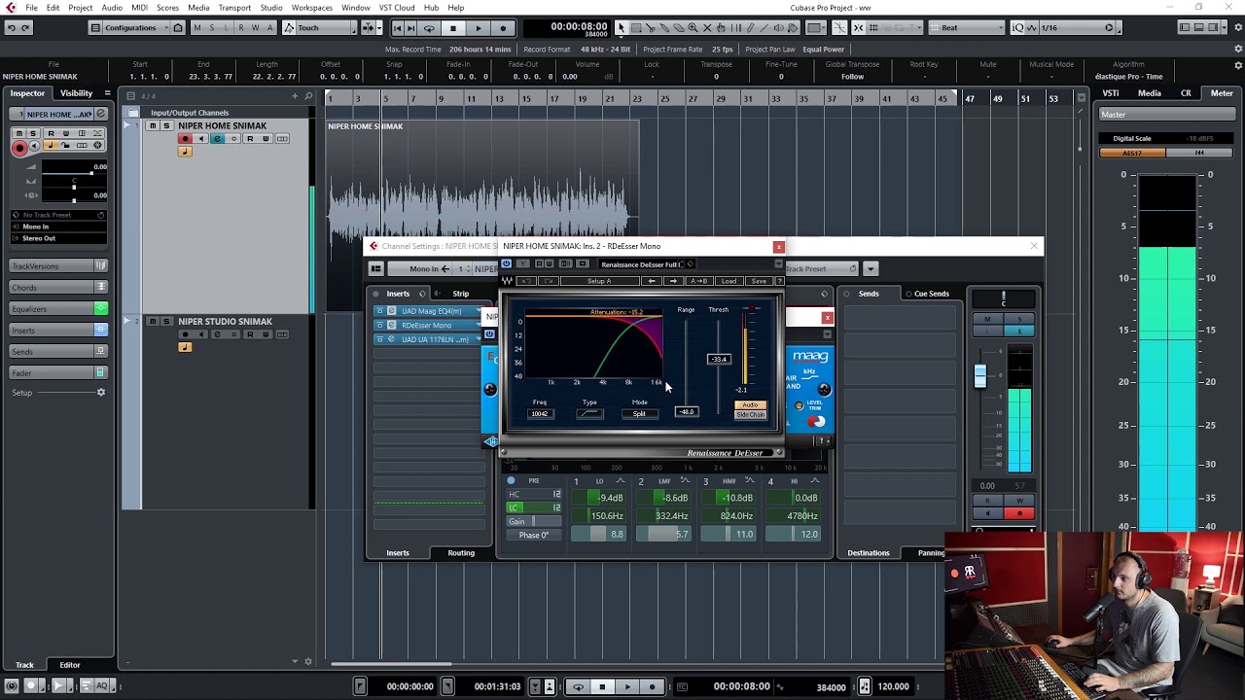
Task: Click the channel volume fader handle
Action: (980, 376)
